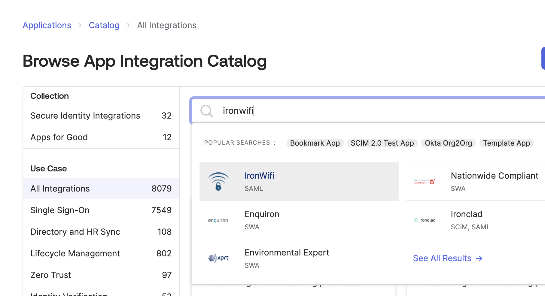The width and height of the screenshot is (545, 296).
Task: Focus the ironwifi search input field
Action: coord(368,111)
